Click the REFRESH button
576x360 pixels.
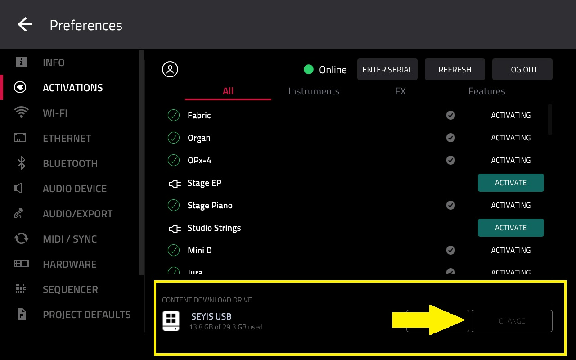455,69
